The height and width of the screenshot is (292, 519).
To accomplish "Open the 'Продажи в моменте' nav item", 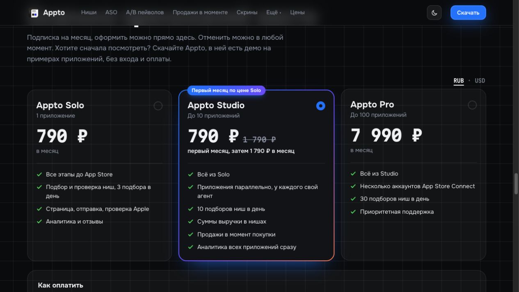I will 200,12.
